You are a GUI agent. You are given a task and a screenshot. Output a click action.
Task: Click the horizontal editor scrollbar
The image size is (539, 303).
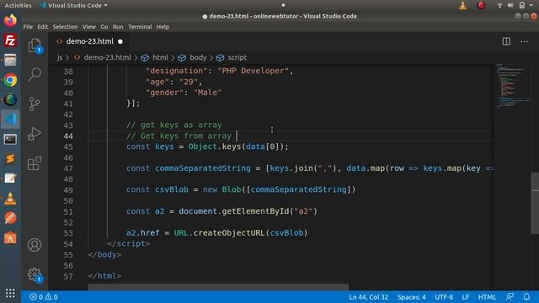pyautogui.click(x=218, y=286)
